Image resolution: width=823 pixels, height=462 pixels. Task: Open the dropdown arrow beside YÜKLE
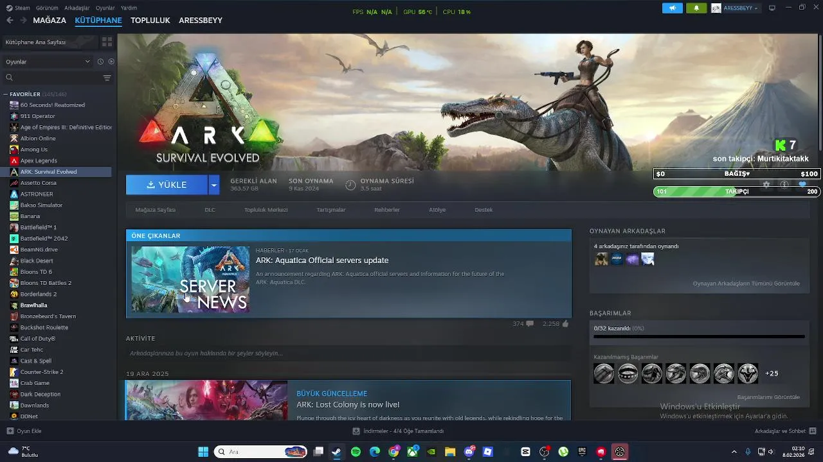click(x=214, y=185)
